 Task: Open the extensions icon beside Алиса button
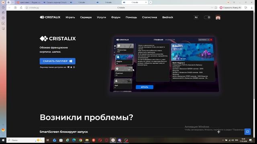pyautogui.click(x=246, y=8)
